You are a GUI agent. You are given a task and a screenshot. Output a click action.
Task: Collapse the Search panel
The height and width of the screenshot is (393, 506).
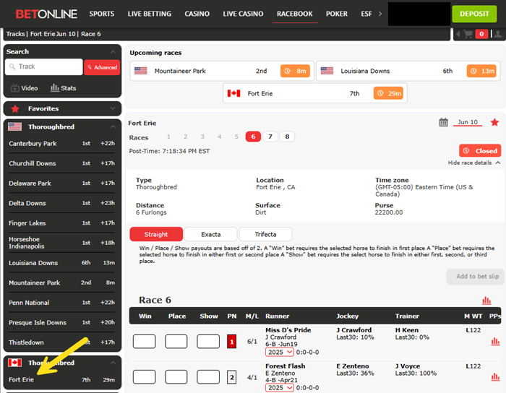pyautogui.click(x=113, y=51)
